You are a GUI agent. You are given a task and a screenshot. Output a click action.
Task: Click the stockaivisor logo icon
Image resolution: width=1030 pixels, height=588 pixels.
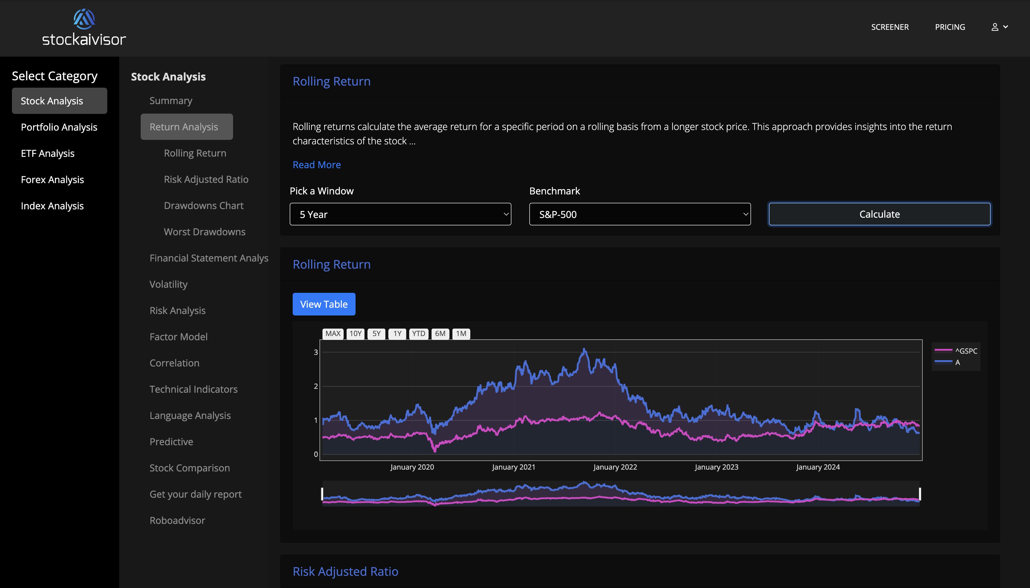point(84,18)
